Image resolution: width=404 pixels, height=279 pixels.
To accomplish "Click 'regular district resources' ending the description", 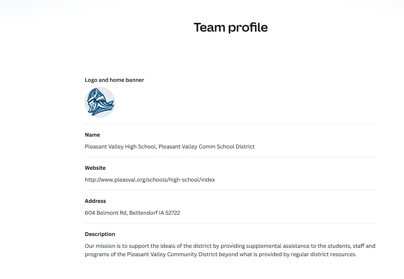I will (324, 254).
